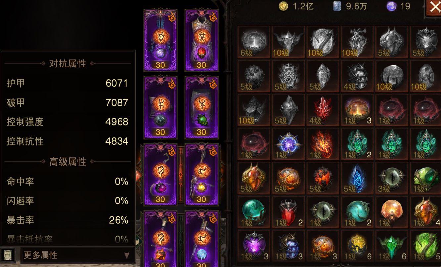Select the level 6 grey gem
Image resolution: width=441 pixels, height=267 pixels.
tap(254, 42)
